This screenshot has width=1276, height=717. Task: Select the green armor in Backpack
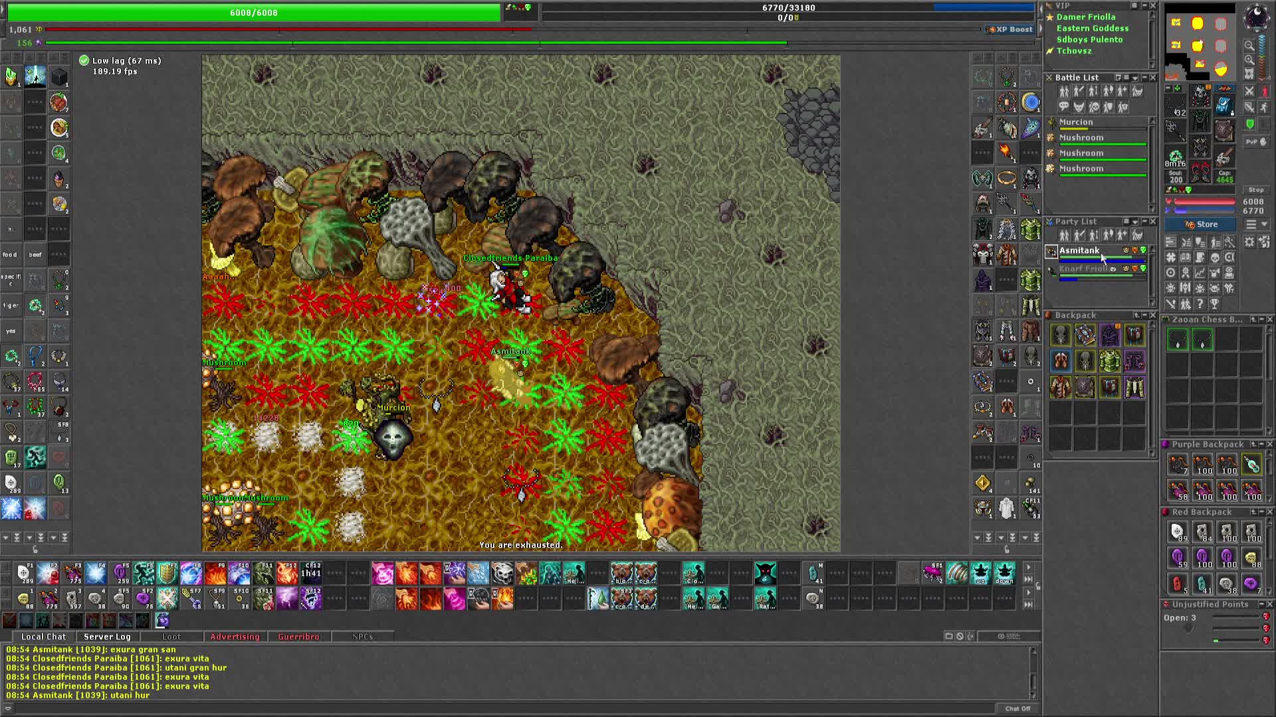point(1109,361)
